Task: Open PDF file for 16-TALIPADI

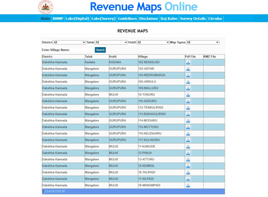Action: click(x=188, y=172)
